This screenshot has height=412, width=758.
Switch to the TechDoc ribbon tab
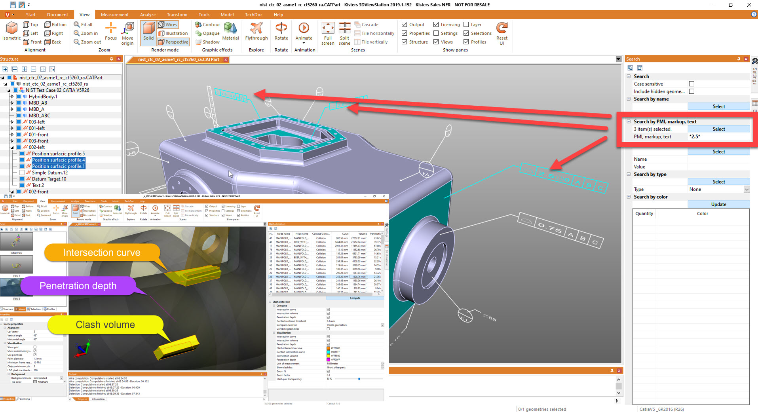(x=253, y=15)
